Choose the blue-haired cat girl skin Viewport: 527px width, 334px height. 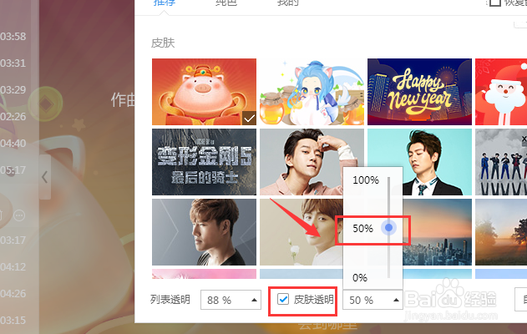tap(312, 92)
